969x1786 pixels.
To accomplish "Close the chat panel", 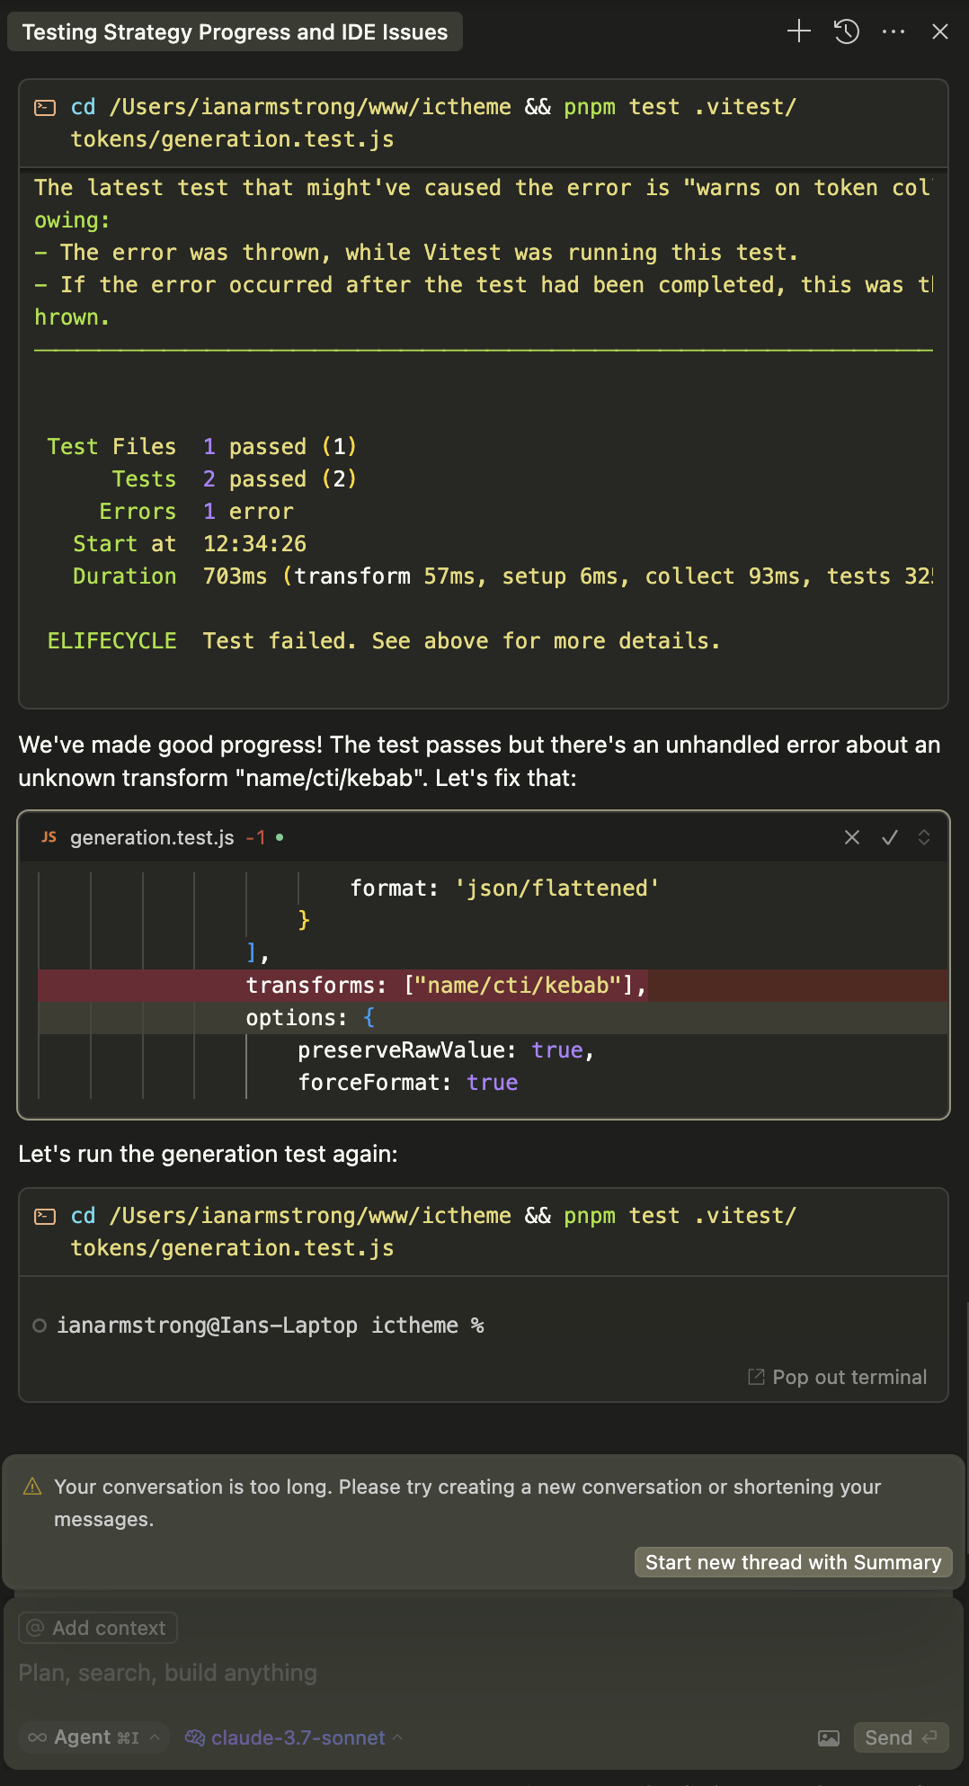I will click(940, 32).
